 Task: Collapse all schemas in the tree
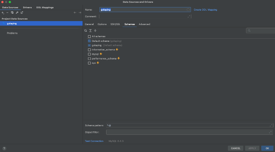point(95,30)
